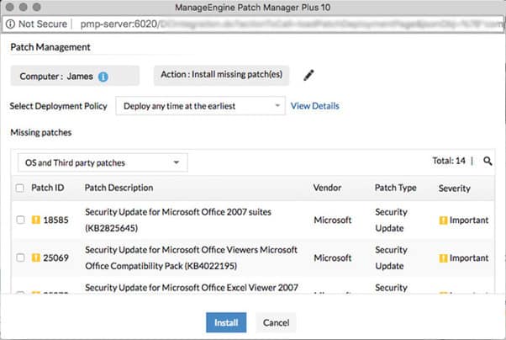Click the yellow alert icon beside patch 25069
This screenshot has height=340, width=506.
(x=36, y=258)
